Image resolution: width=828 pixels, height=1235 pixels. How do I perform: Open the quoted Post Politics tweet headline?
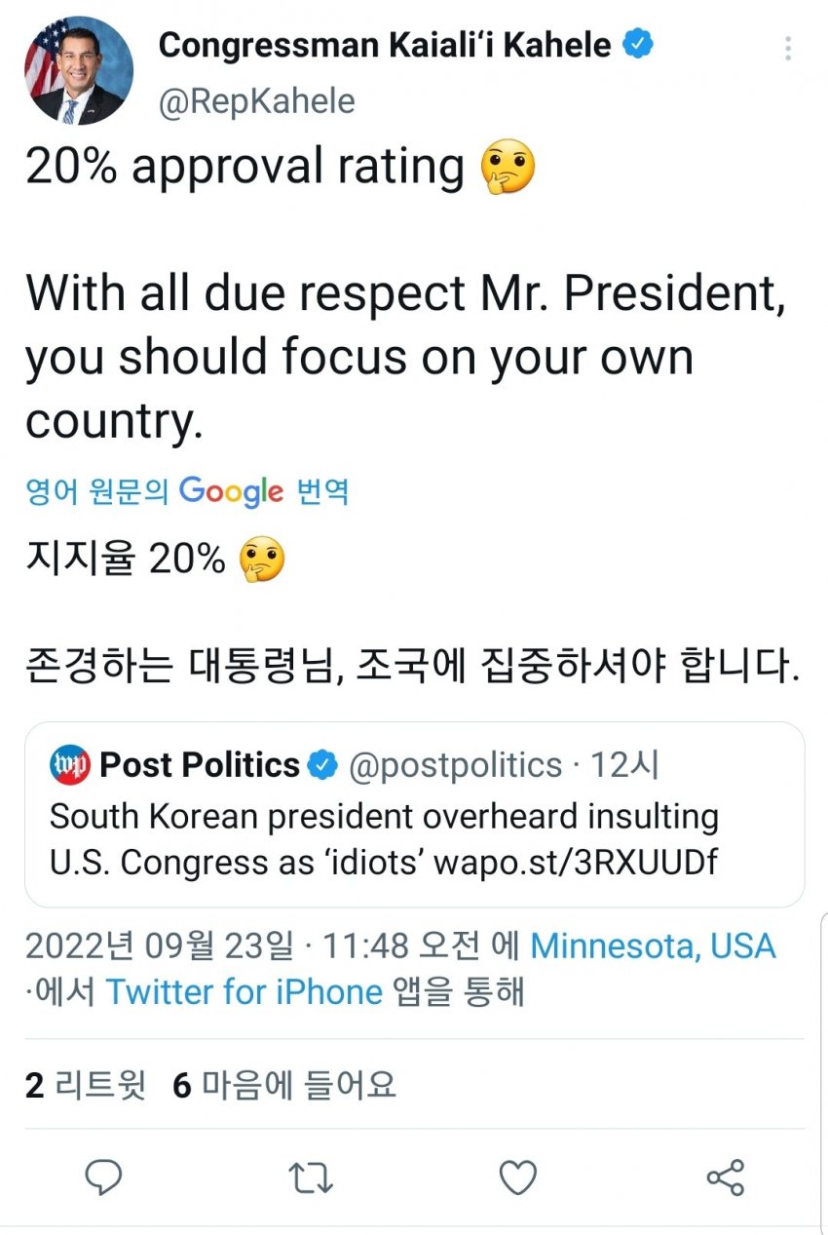coord(384,816)
